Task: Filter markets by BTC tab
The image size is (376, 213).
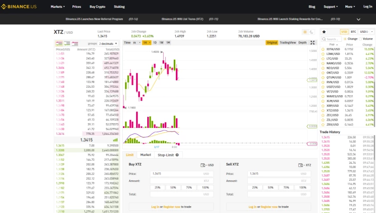Action: click(x=353, y=32)
